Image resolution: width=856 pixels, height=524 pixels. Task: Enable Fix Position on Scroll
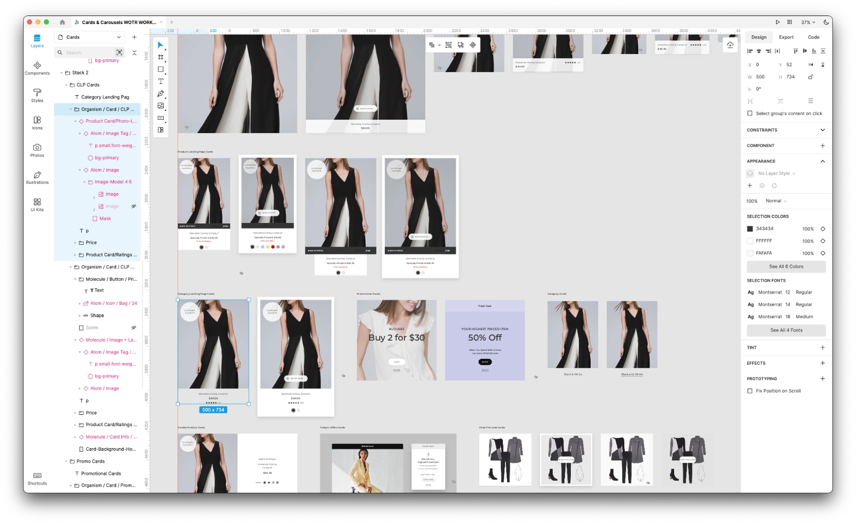click(x=750, y=391)
